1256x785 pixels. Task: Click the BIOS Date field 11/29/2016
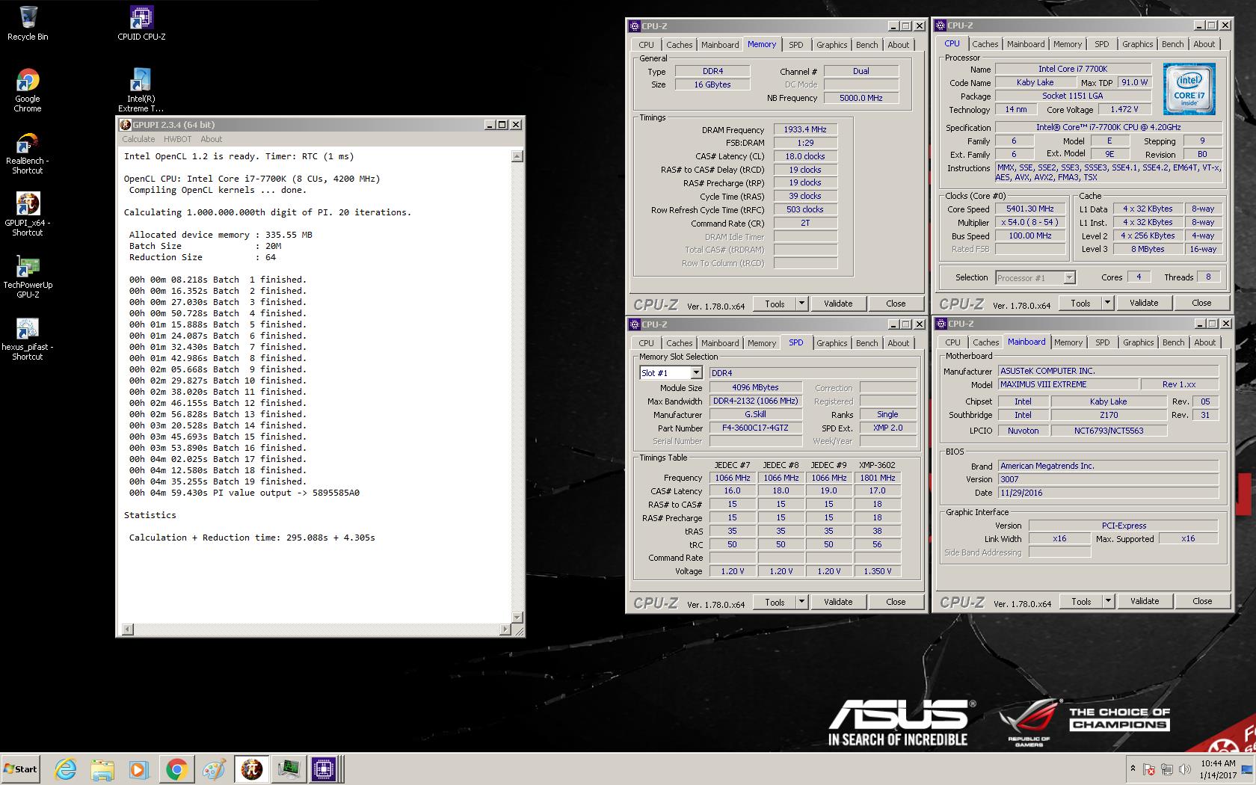click(1109, 493)
